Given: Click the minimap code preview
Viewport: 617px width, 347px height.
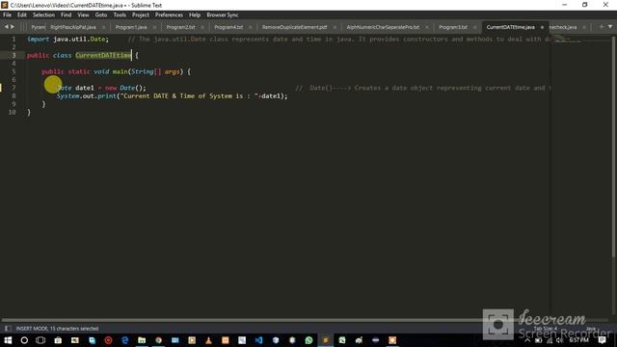Looking at the screenshot, I should (x=567, y=39).
